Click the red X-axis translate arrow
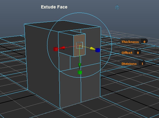This screenshot has width=159, height=118. (x=62, y=48)
